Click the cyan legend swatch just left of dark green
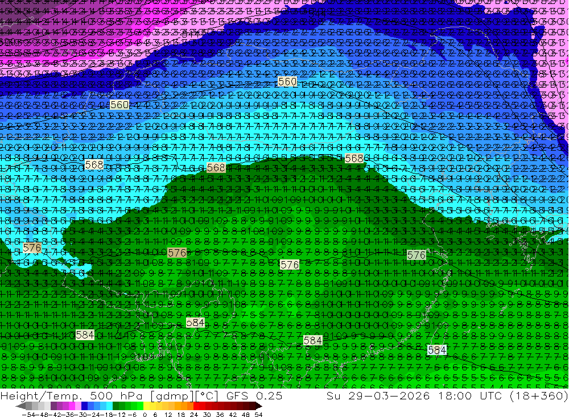Viewport: 569px width, 417px height. coord(109,406)
